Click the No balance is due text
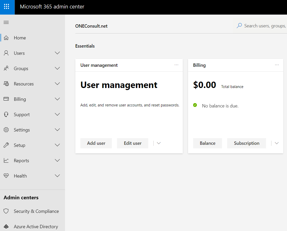The height and width of the screenshot is (231, 287). (x=220, y=106)
